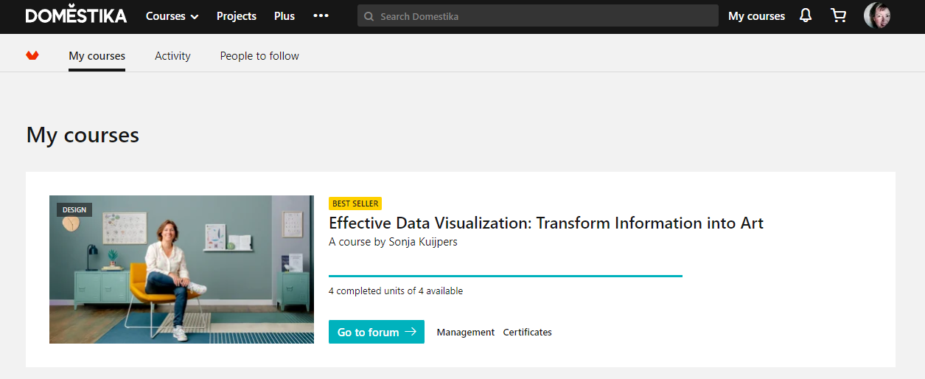Open the shopping cart
The height and width of the screenshot is (379, 925).
[x=838, y=15]
